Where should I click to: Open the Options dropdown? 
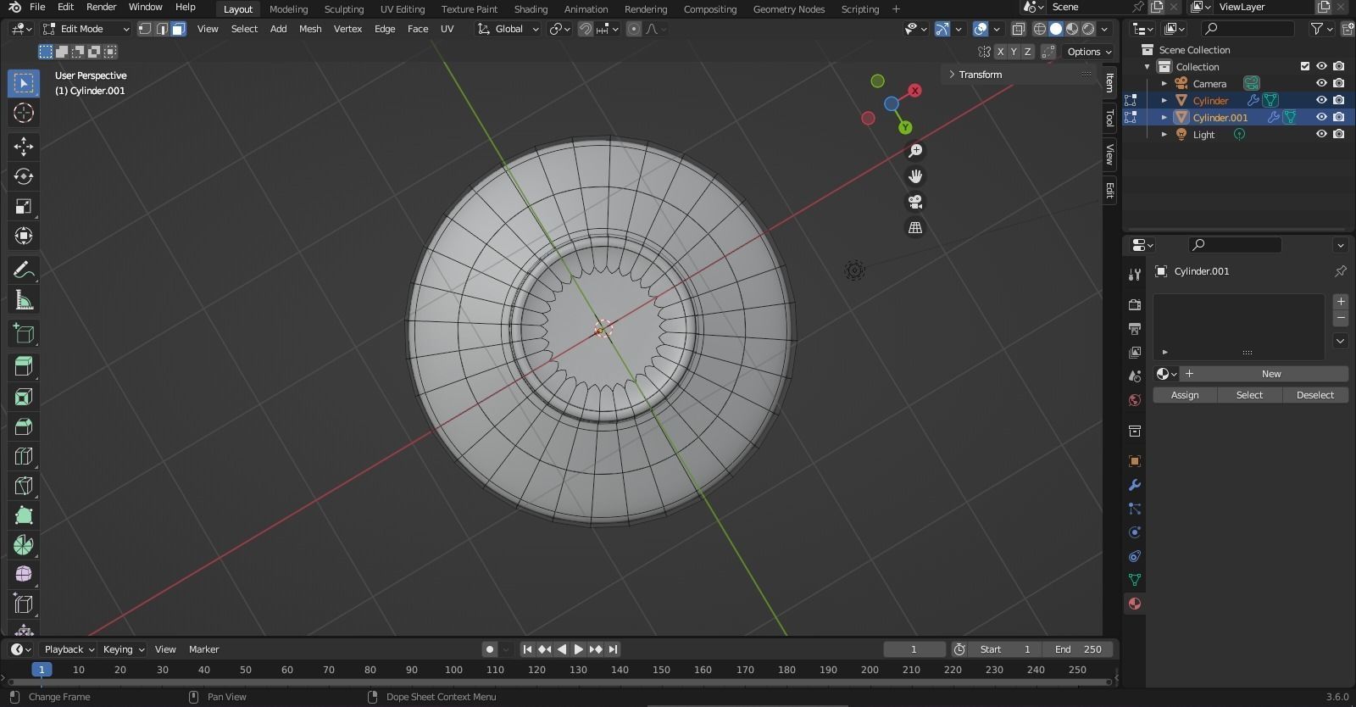(1089, 52)
